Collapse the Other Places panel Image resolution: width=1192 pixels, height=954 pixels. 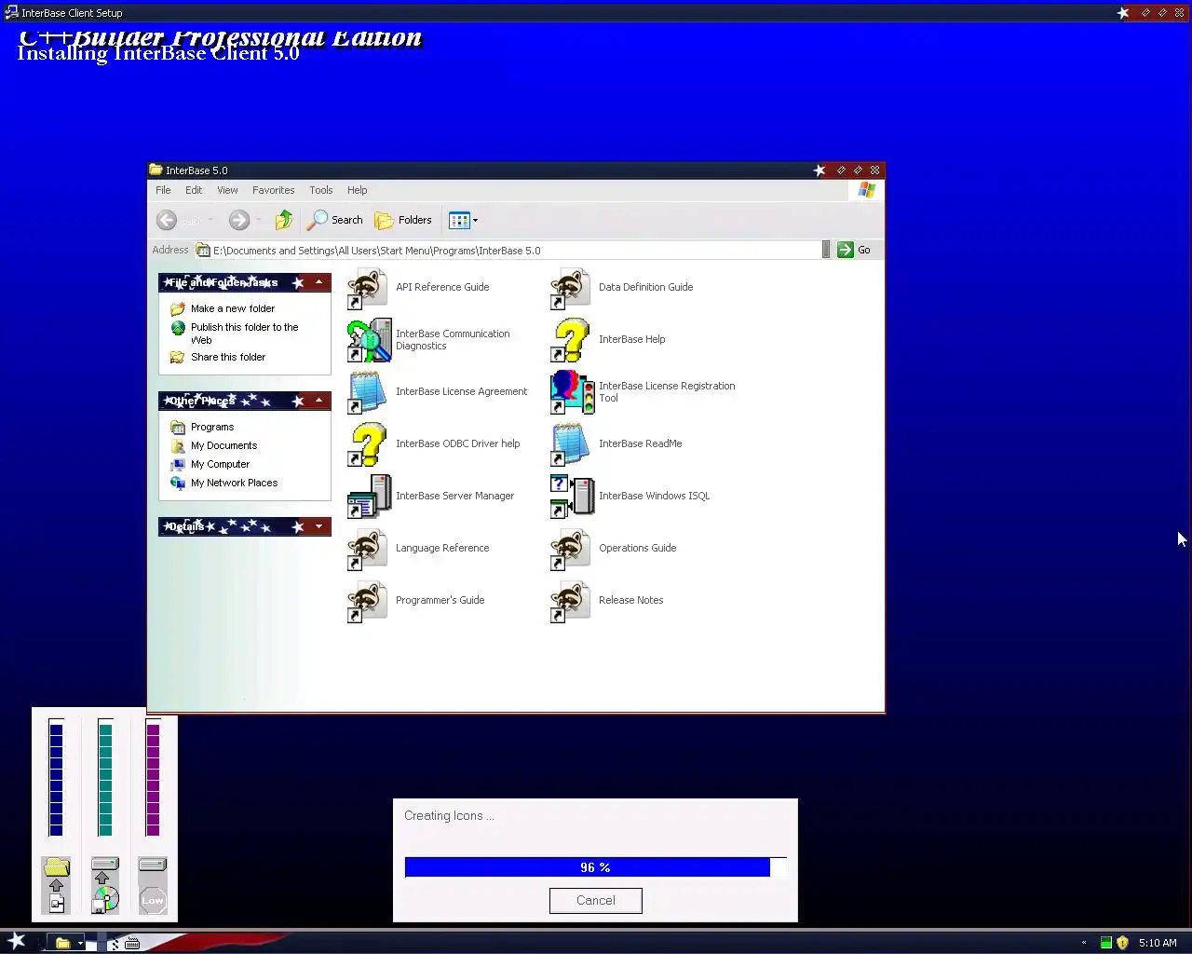click(x=318, y=401)
